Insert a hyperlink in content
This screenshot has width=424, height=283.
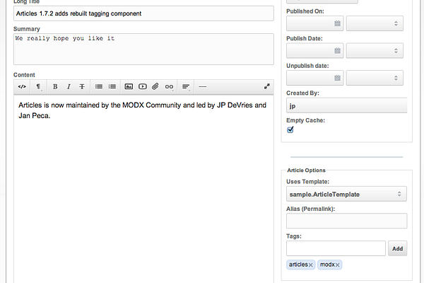(x=170, y=86)
